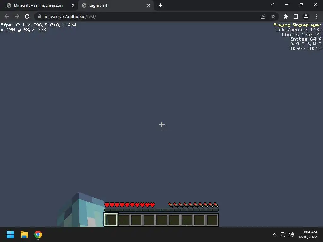The width and height of the screenshot is (323, 242).
Task: Click the 5fps debug line
Action: pyautogui.click(x=38, y=25)
